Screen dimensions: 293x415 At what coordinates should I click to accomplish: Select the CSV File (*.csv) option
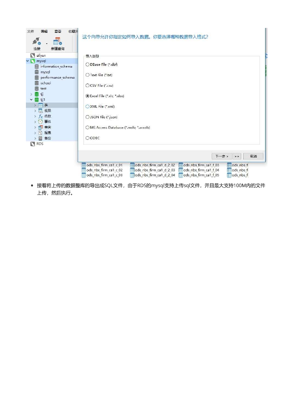click(x=87, y=86)
